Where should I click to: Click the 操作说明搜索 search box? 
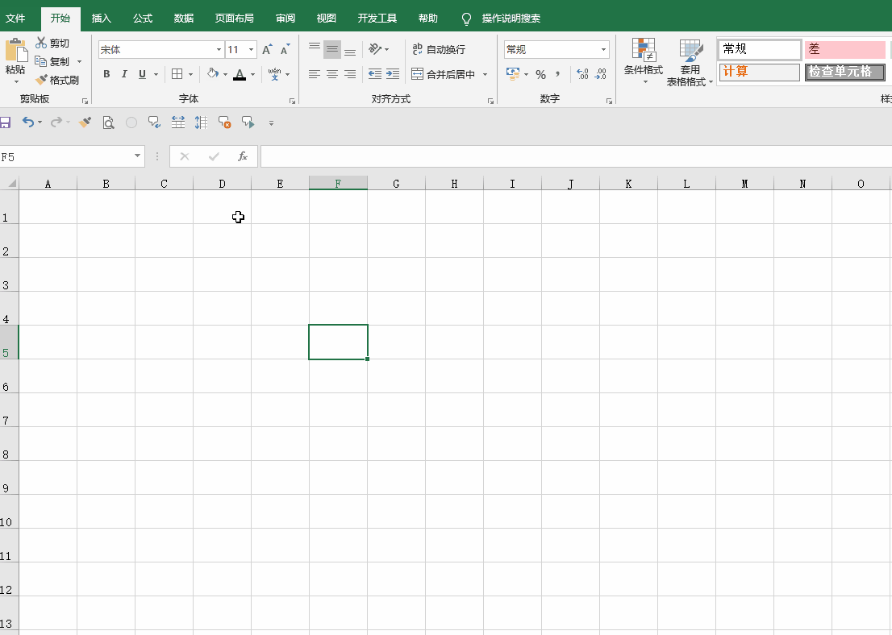511,19
